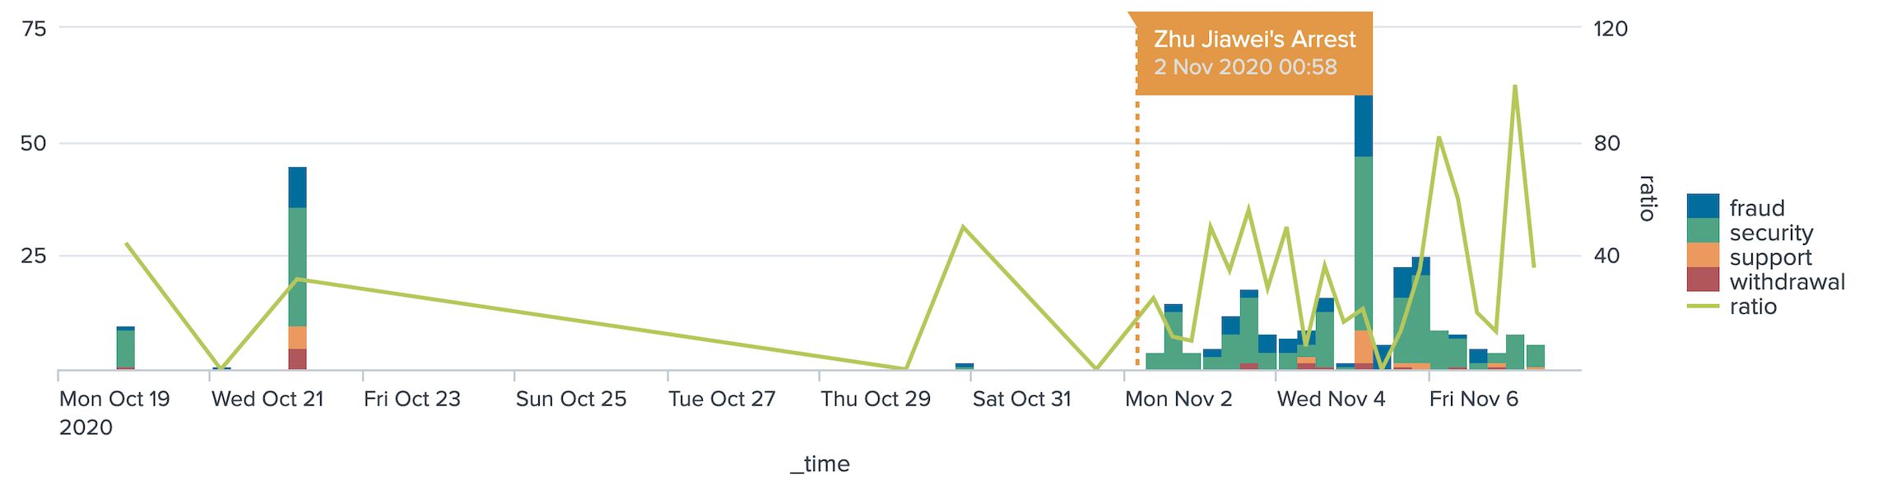Click the tiny bar near Sat Oct 31
This screenshot has width=1878, height=490.
(x=964, y=366)
